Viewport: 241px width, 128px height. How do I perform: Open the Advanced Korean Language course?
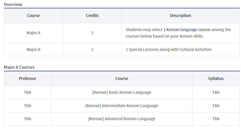122,119
